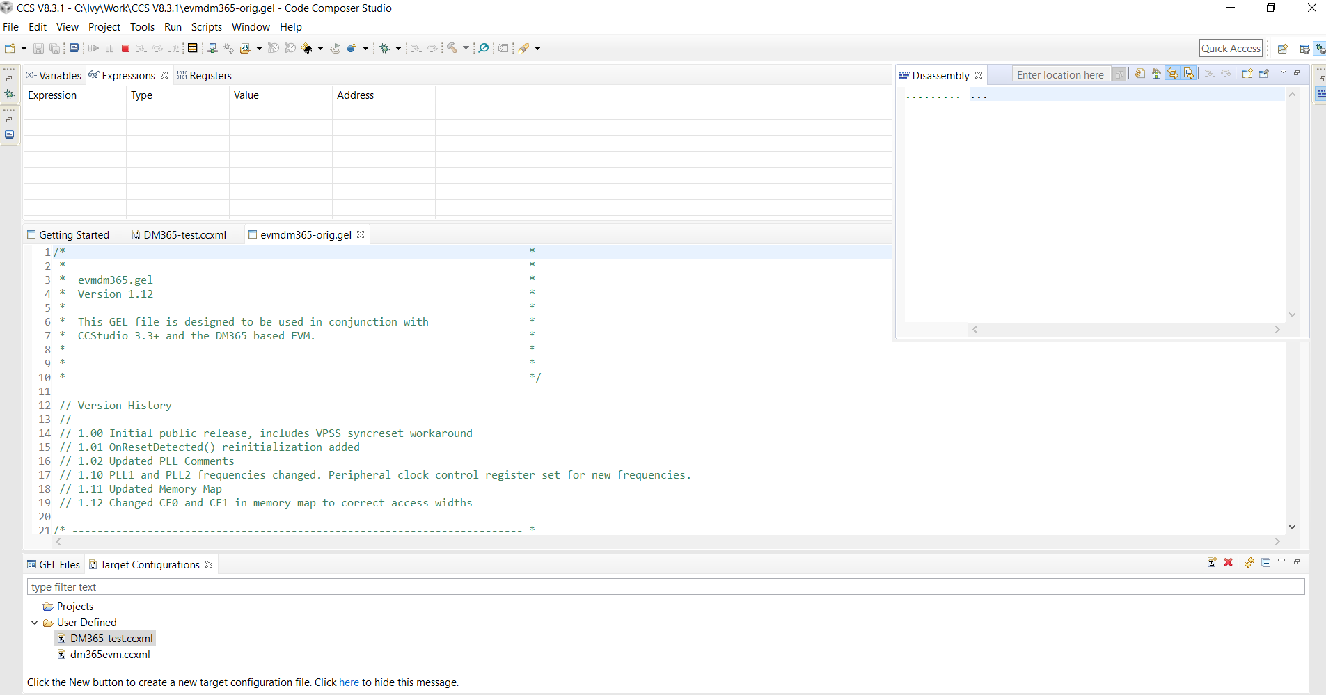Click the CCS Edit perspective icon
This screenshot has height=695, width=1326.
click(x=1304, y=49)
